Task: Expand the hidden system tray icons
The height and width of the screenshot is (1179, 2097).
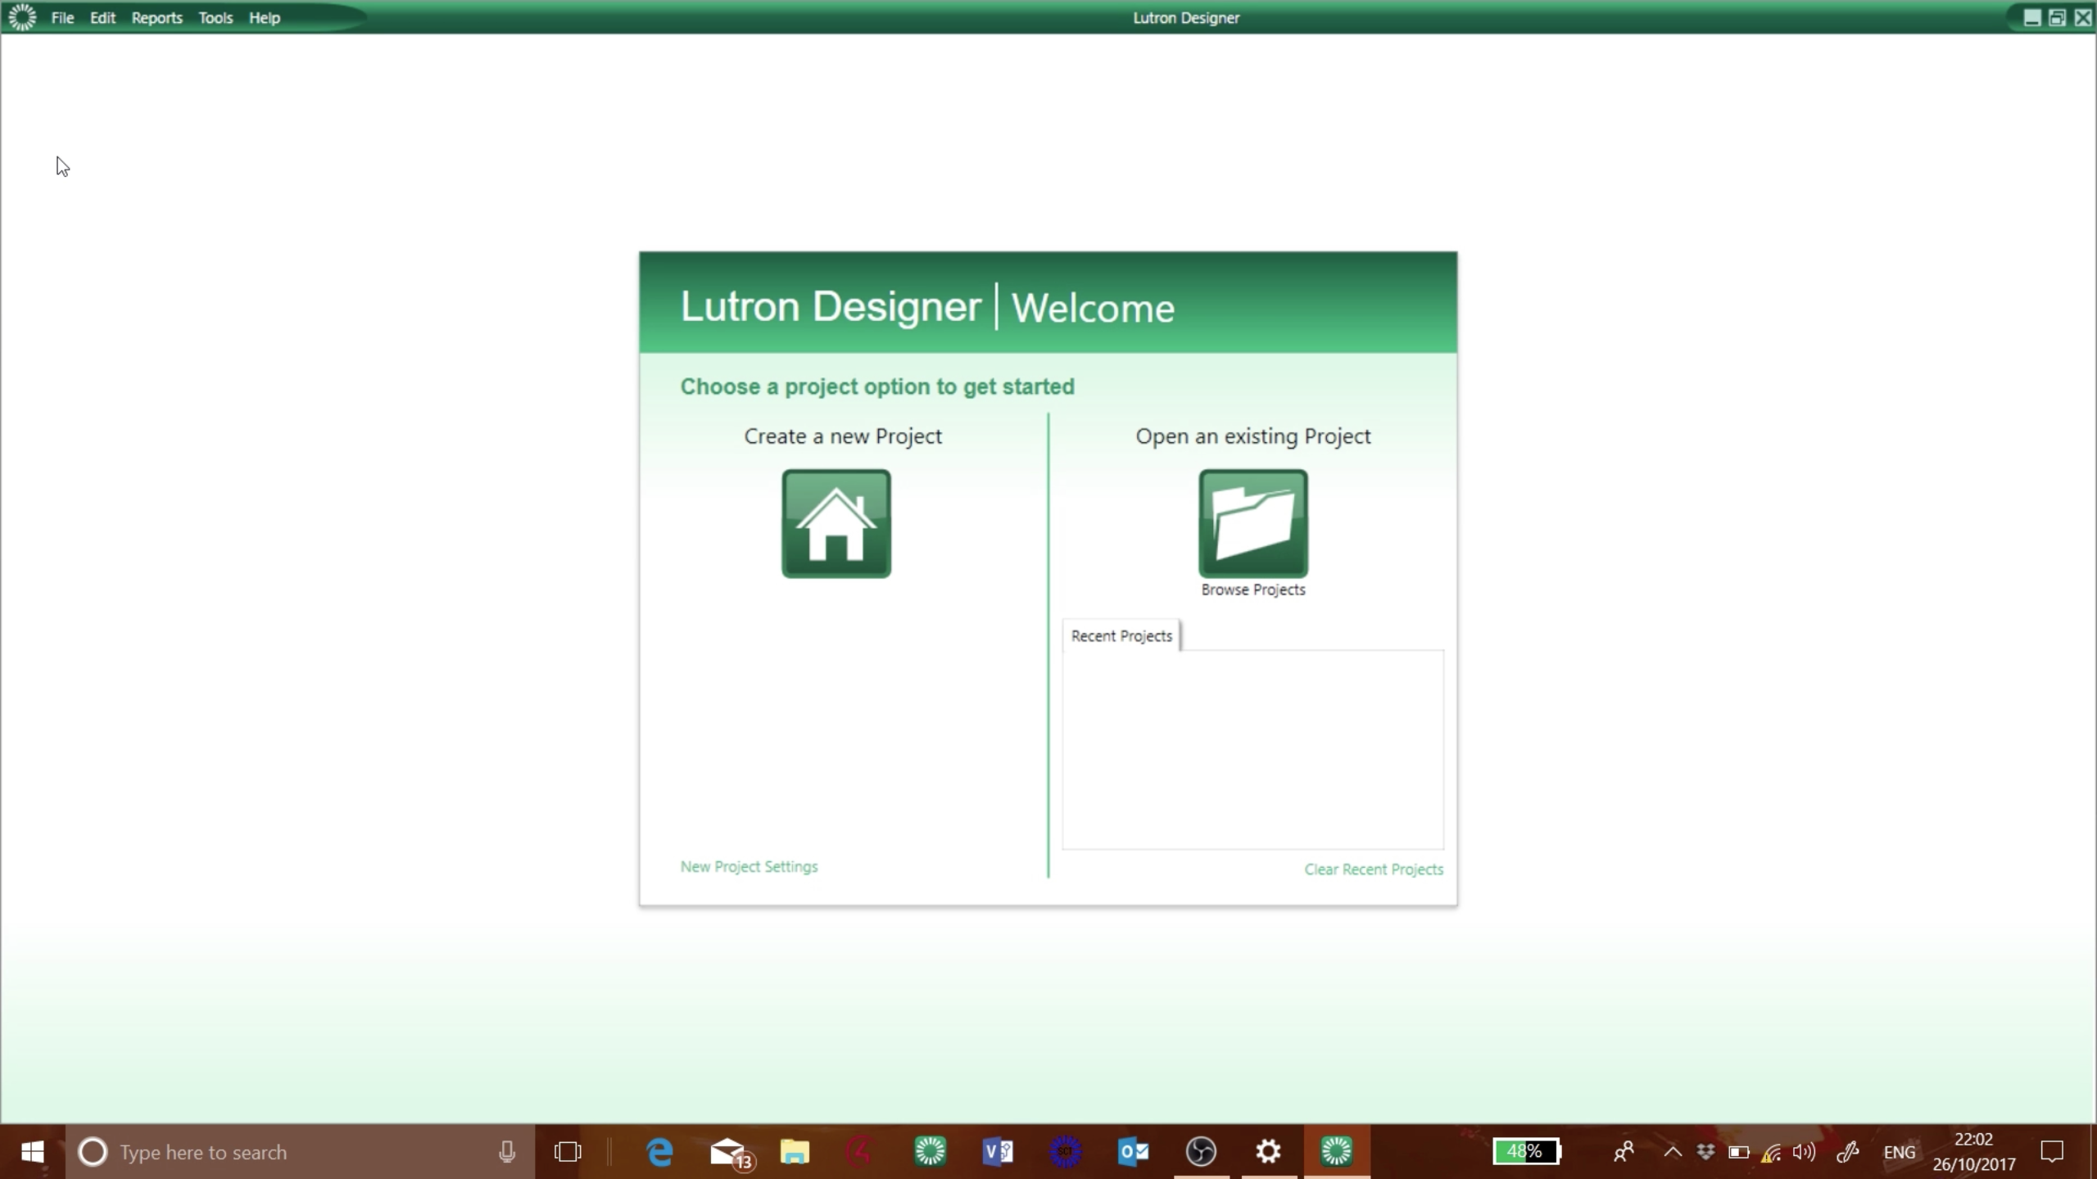Action: [1672, 1152]
